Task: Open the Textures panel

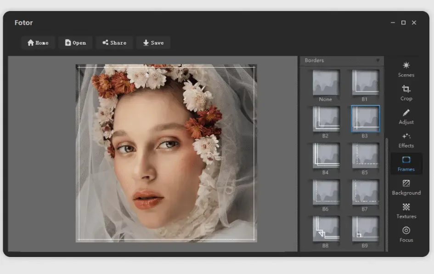Action: click(406, 212)
